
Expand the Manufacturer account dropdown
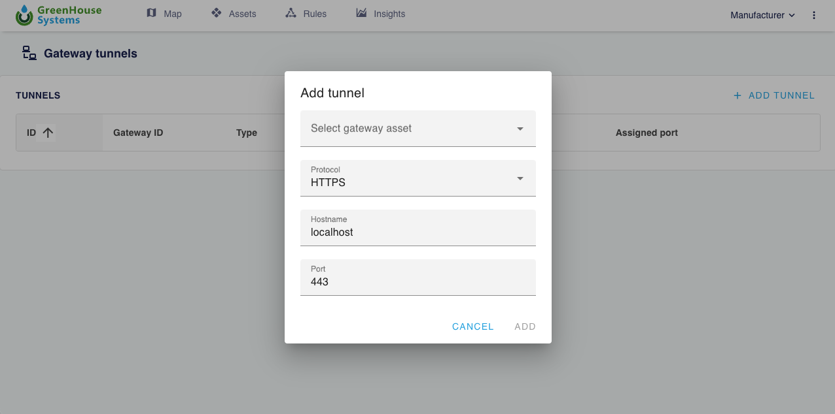pyautogui.click(x=762, y=15)
